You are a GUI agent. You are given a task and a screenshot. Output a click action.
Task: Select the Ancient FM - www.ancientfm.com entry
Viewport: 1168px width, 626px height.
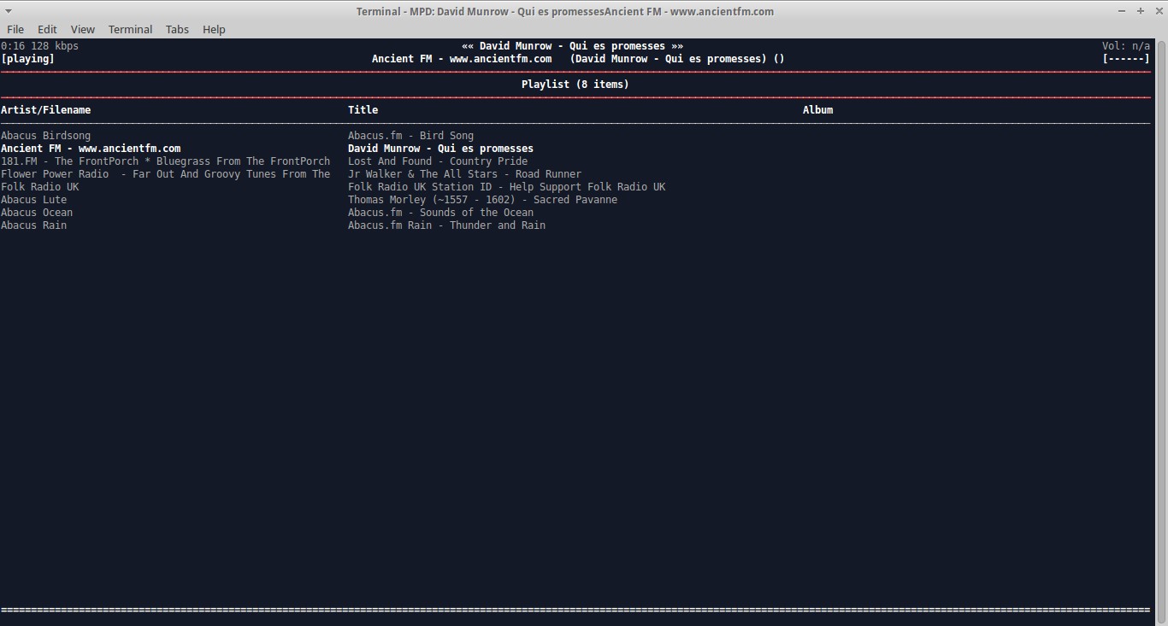click(x=91, y=149)
